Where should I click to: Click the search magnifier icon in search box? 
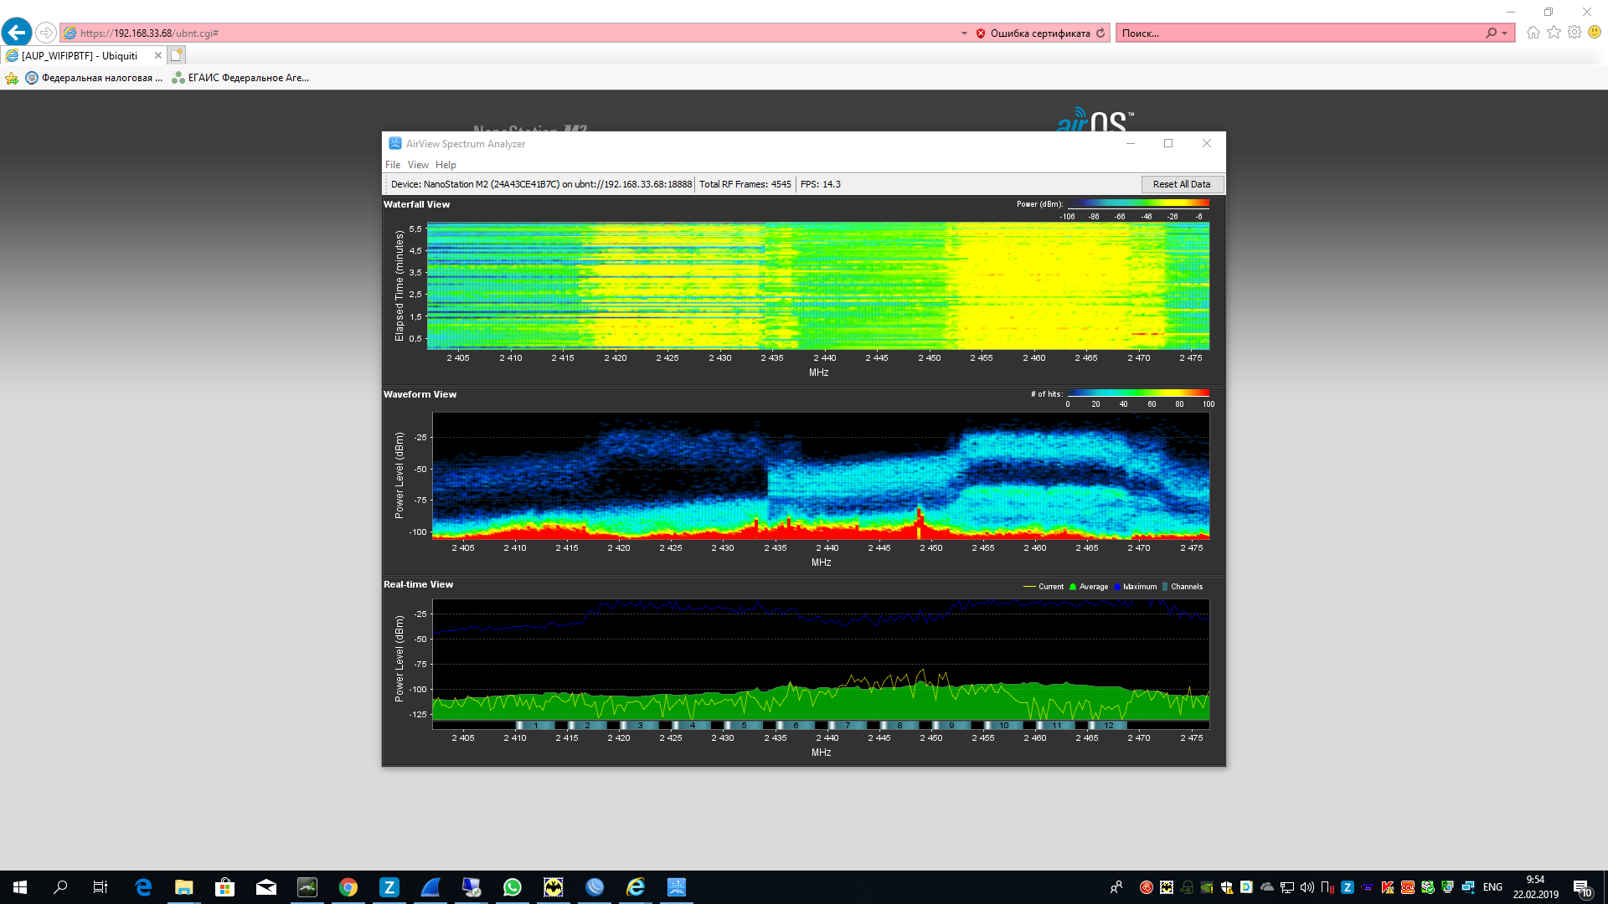click(1491, 33)
